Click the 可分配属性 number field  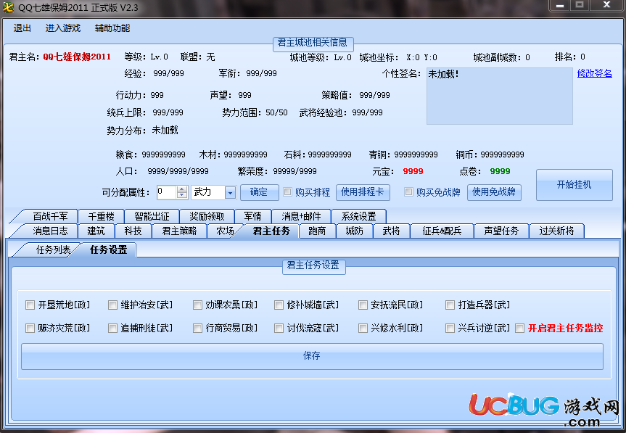click(166, 192)
